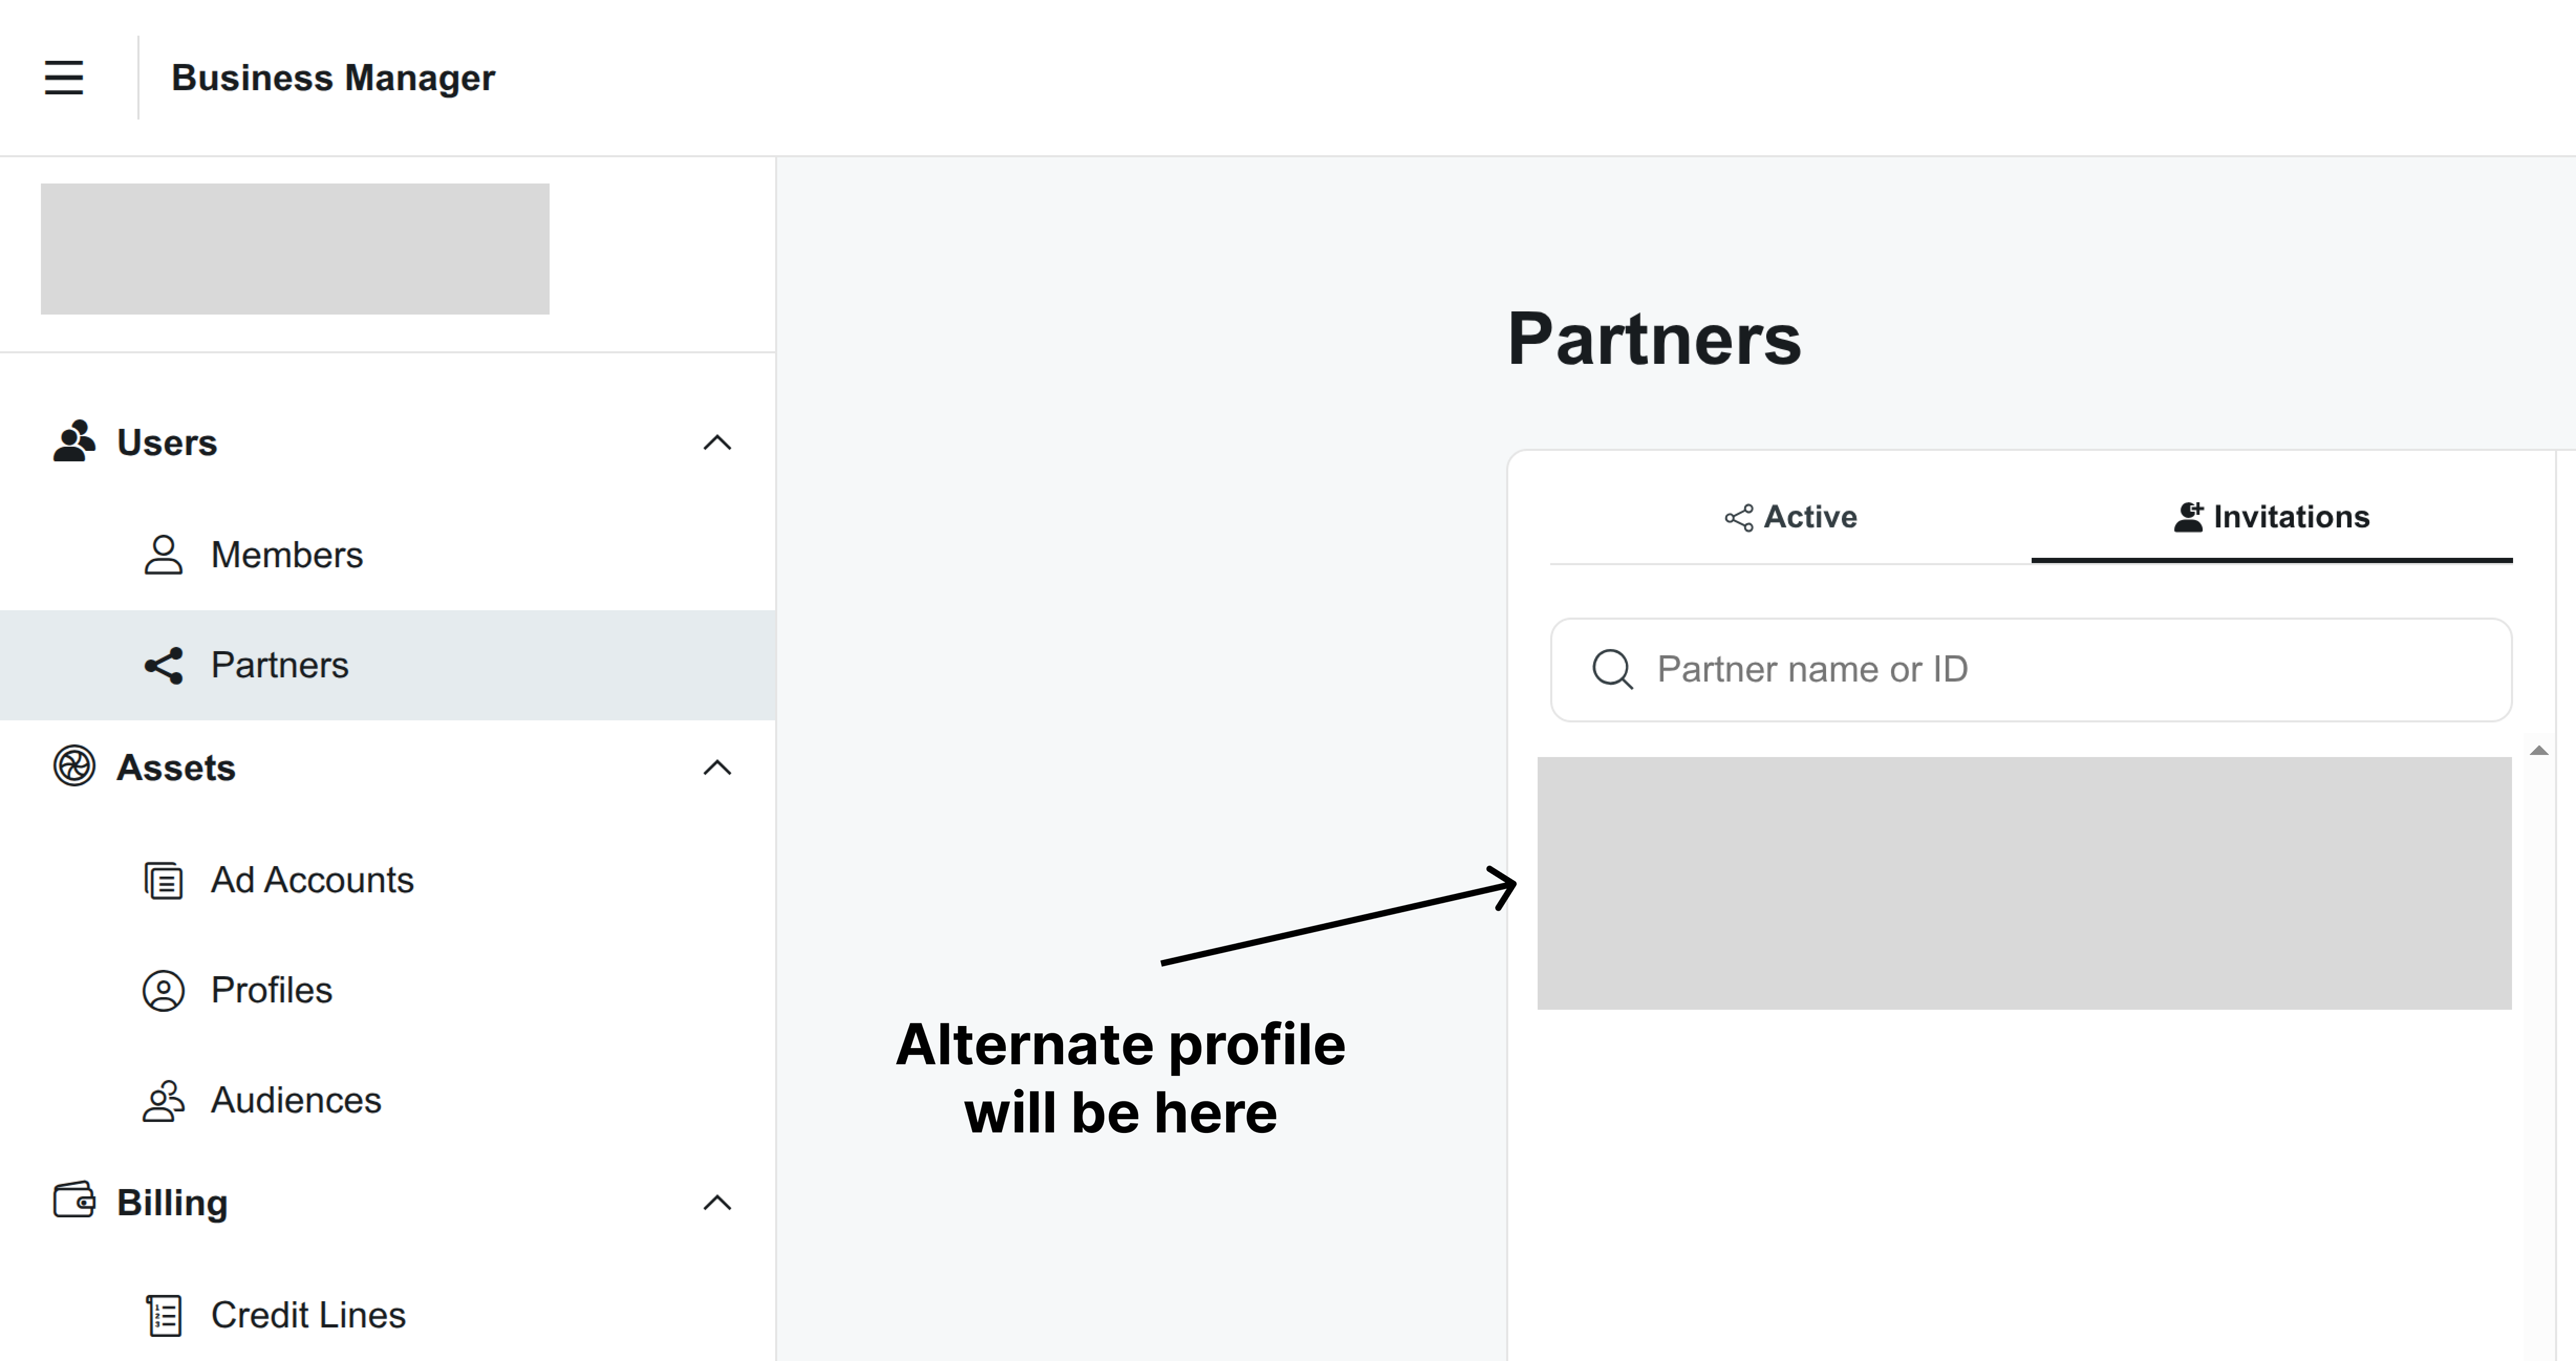Select the Audiences people icon
This screenshot has width=2576, height=1361.
pyautogui.click(x=163, y=1101)
